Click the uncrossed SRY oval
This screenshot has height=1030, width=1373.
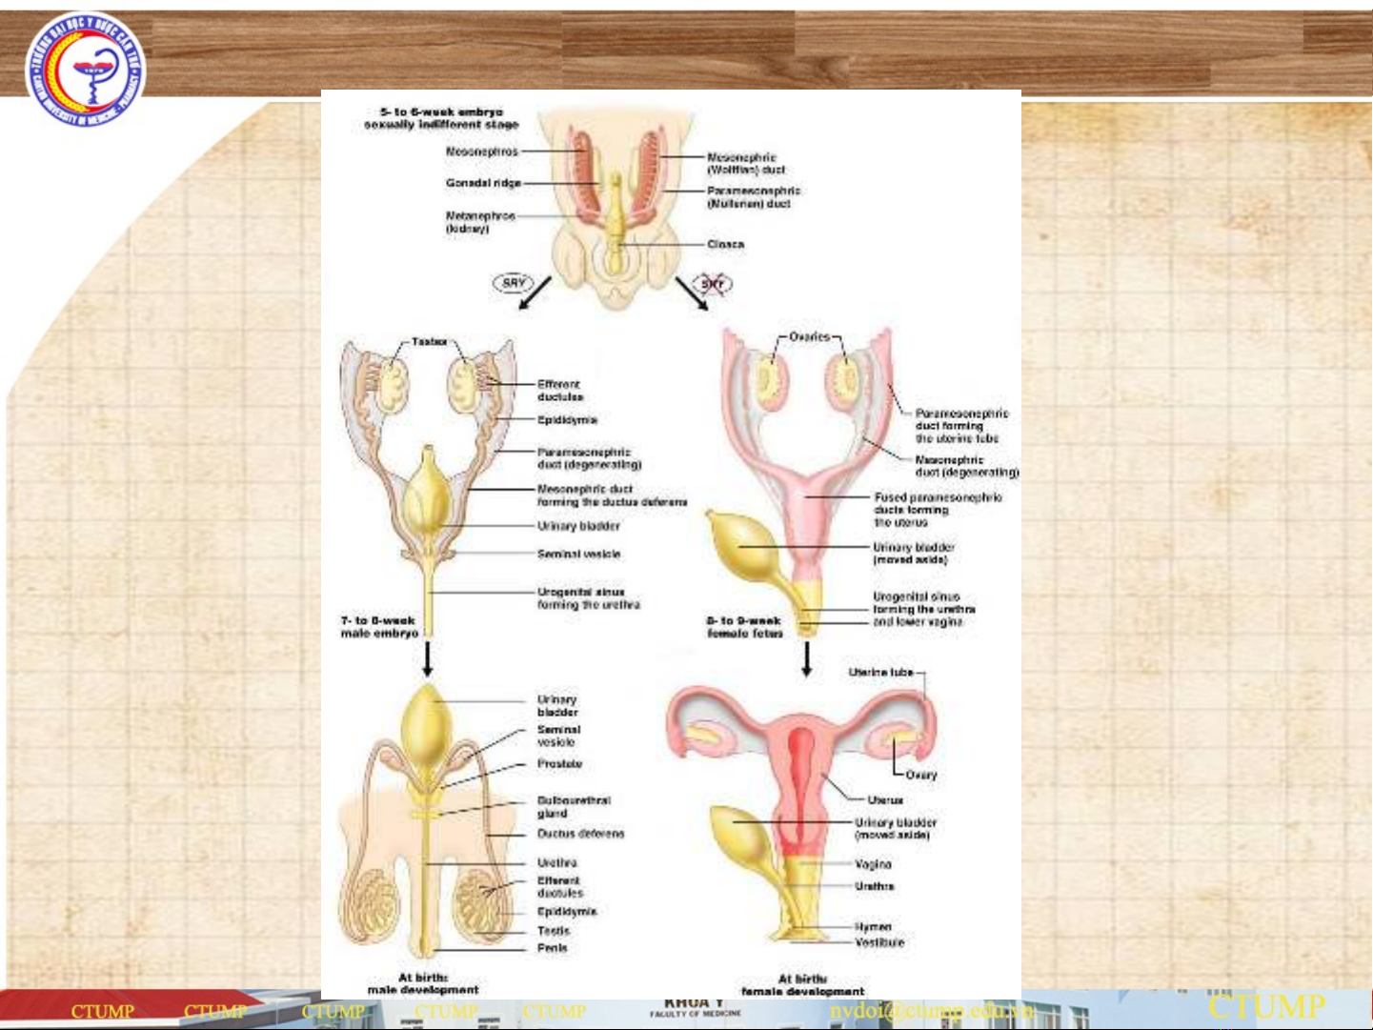[514, 283]
